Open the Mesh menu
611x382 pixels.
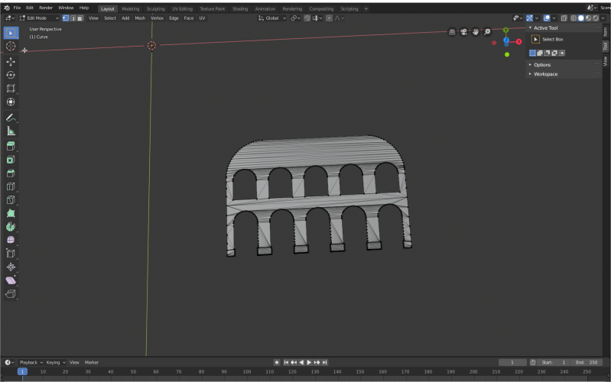[x=140, y=18]
